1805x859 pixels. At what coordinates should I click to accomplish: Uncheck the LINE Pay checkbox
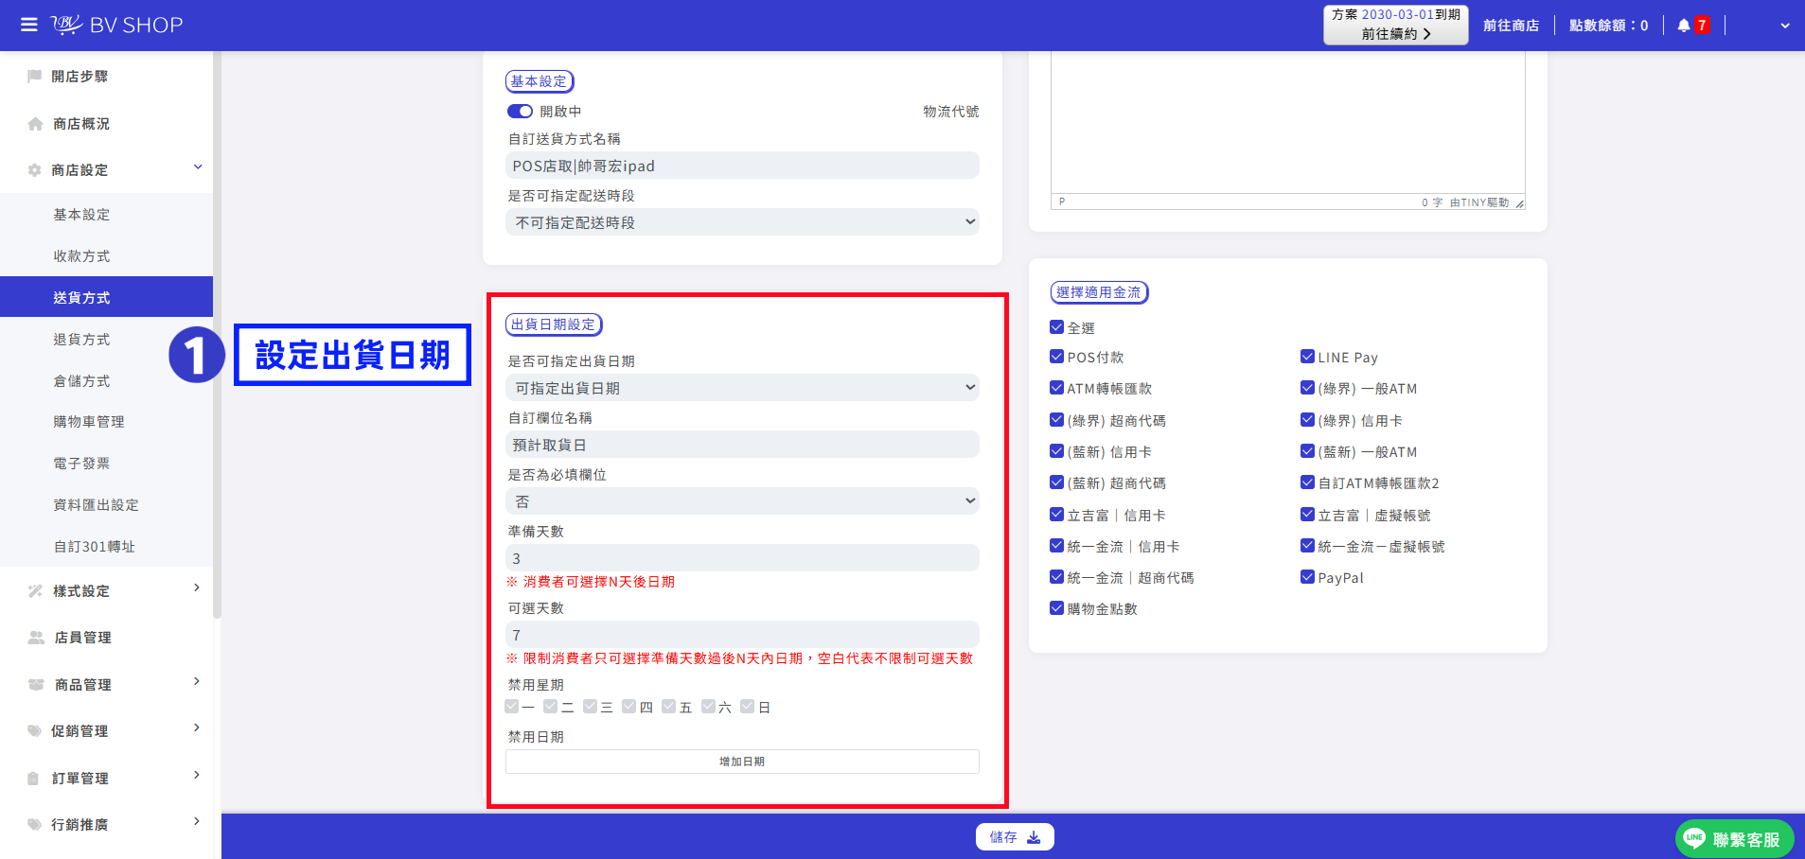[x=1307, y=357]
